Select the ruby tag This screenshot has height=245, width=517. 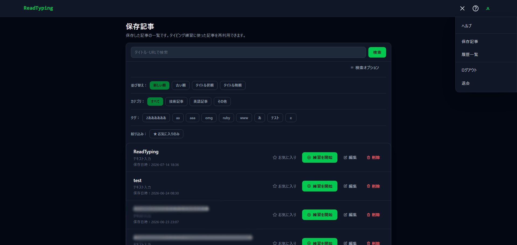[226, 118]
